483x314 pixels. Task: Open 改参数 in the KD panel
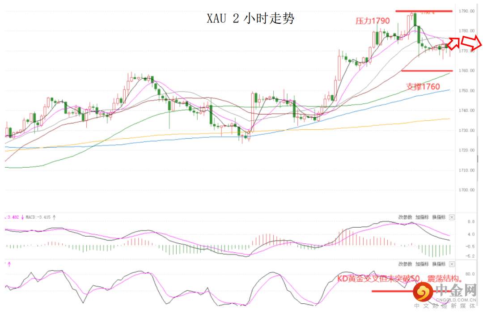[405, 264]
